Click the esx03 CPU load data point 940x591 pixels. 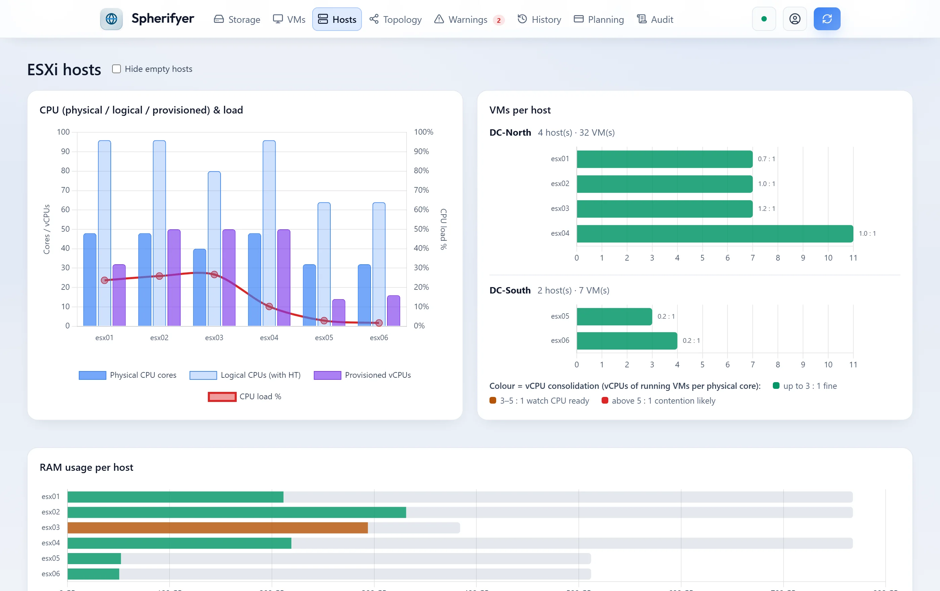point(214,274)
